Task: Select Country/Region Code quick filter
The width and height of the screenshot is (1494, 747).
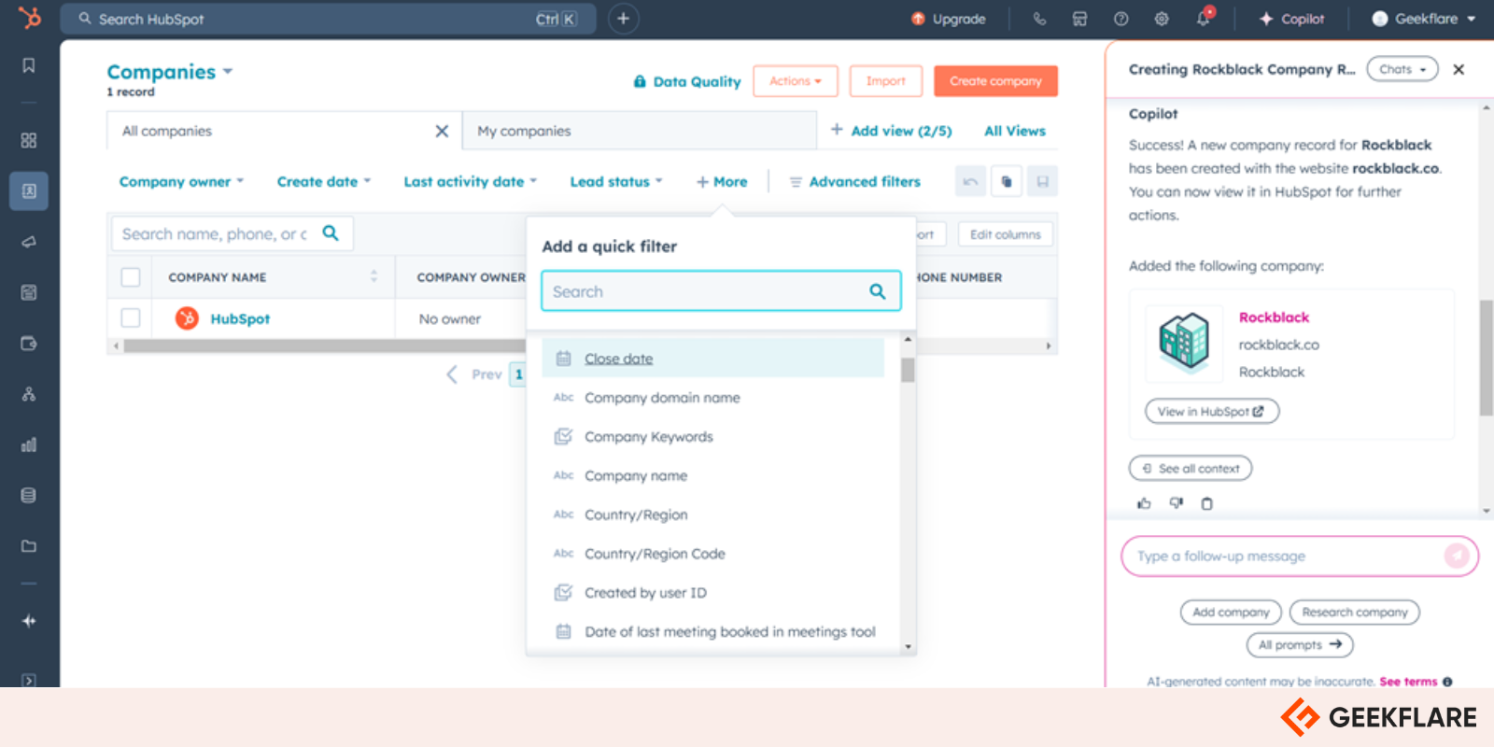Action: click(x=713, y=554)
